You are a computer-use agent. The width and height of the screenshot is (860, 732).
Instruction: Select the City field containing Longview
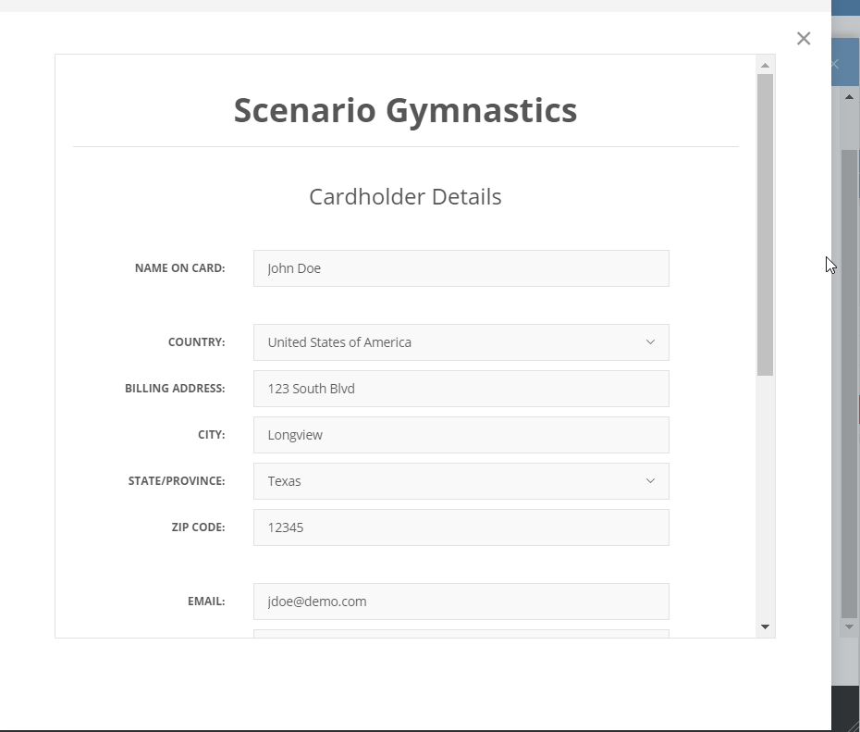[x=461, y=435]
